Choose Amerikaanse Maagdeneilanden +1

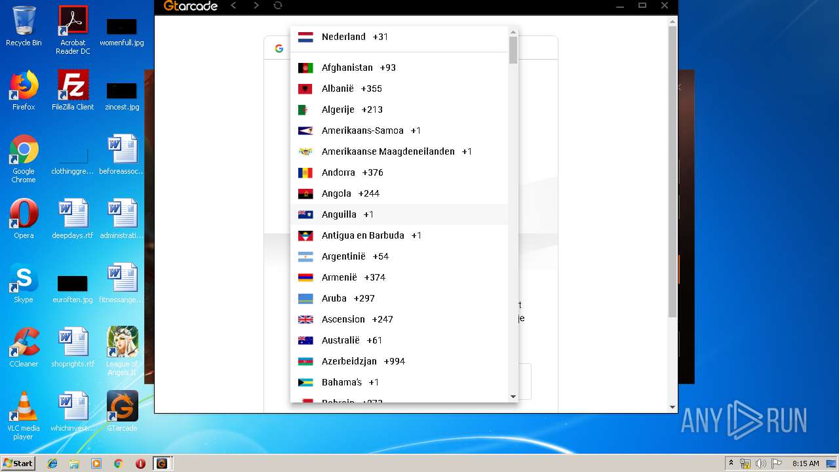399,151
